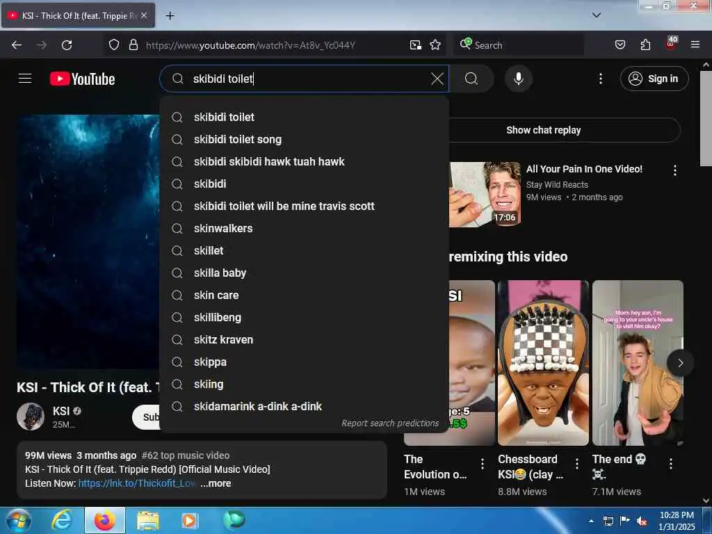List all tabs dropdown arrow
Image resolution: width=712 pixels, height=534 pixels.
(x=597, y=15)
